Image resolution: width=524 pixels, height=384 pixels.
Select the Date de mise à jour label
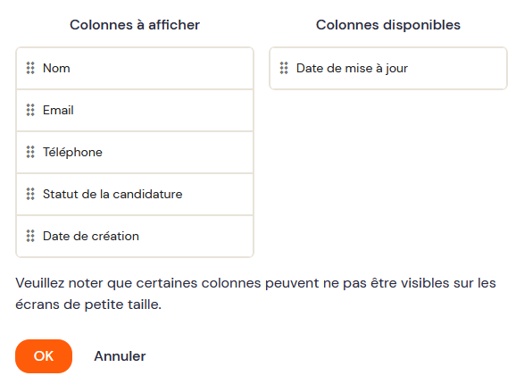(x=353, y=68)
